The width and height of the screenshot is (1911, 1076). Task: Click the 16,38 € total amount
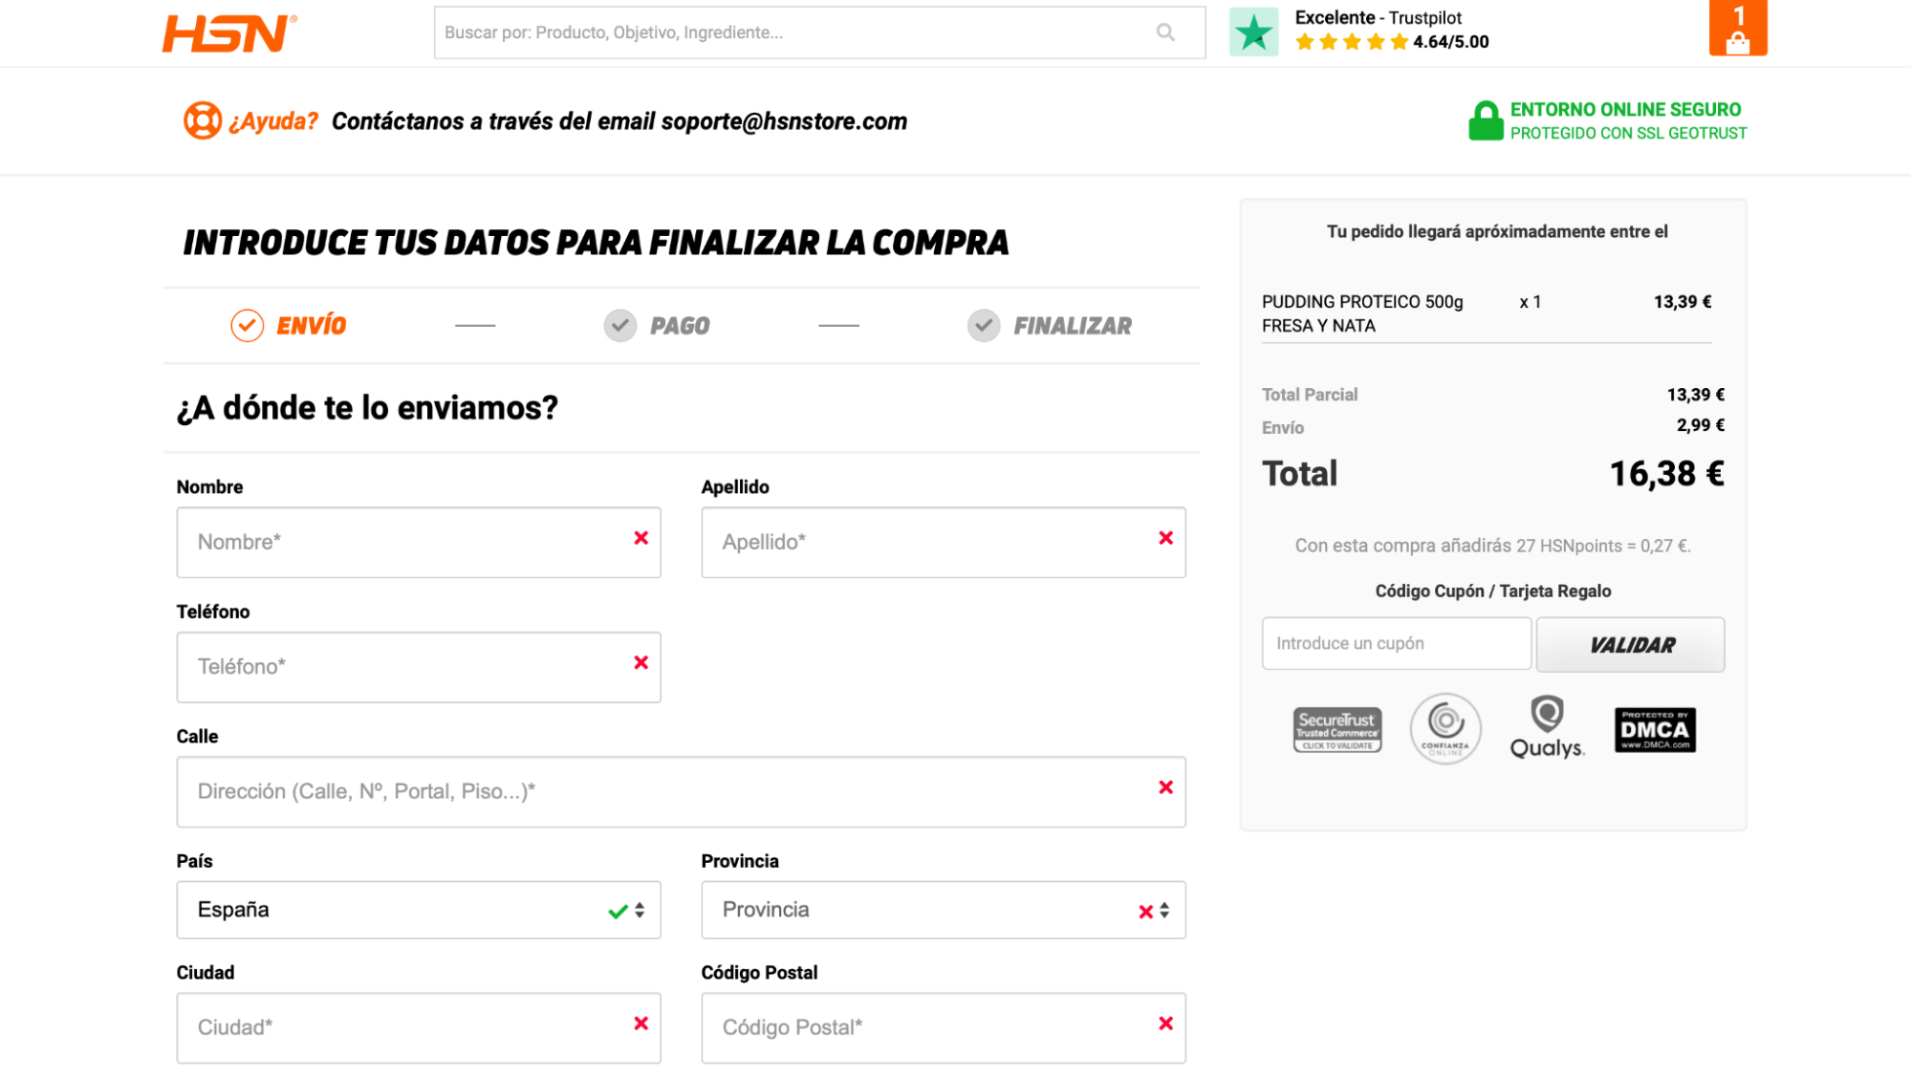tap(1666, 474)
